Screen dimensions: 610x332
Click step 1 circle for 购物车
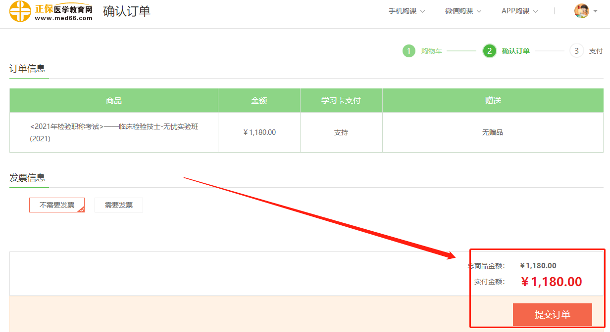pos(408,51)
